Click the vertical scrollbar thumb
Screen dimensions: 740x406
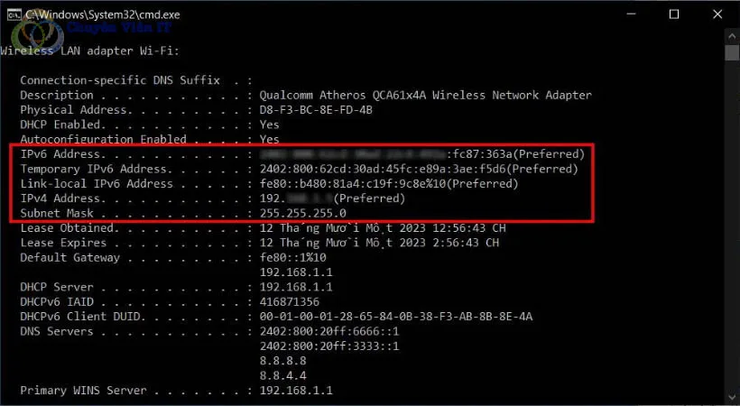point(732,52)
